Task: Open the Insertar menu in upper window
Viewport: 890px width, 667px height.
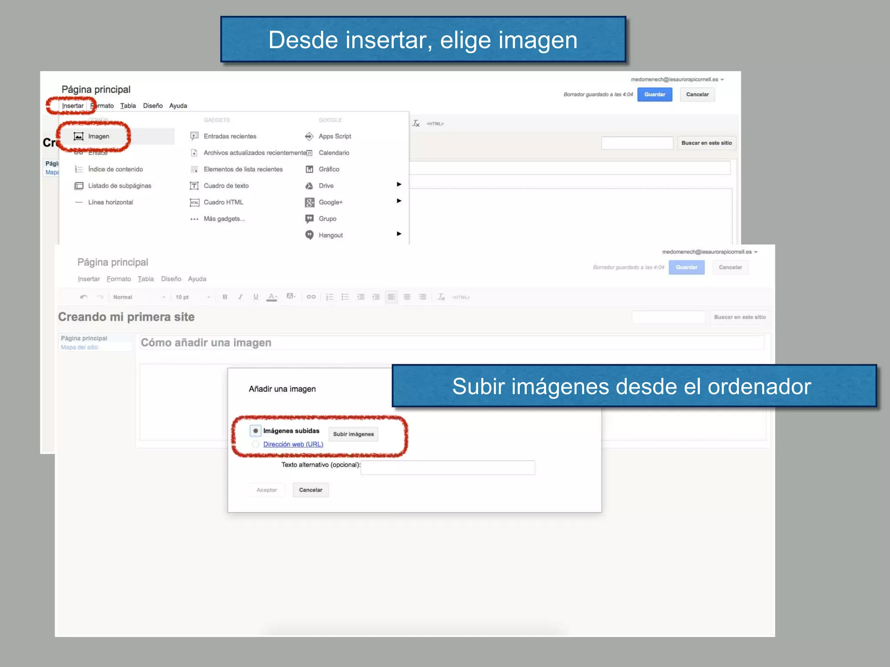Action: [x=73, y=106]
